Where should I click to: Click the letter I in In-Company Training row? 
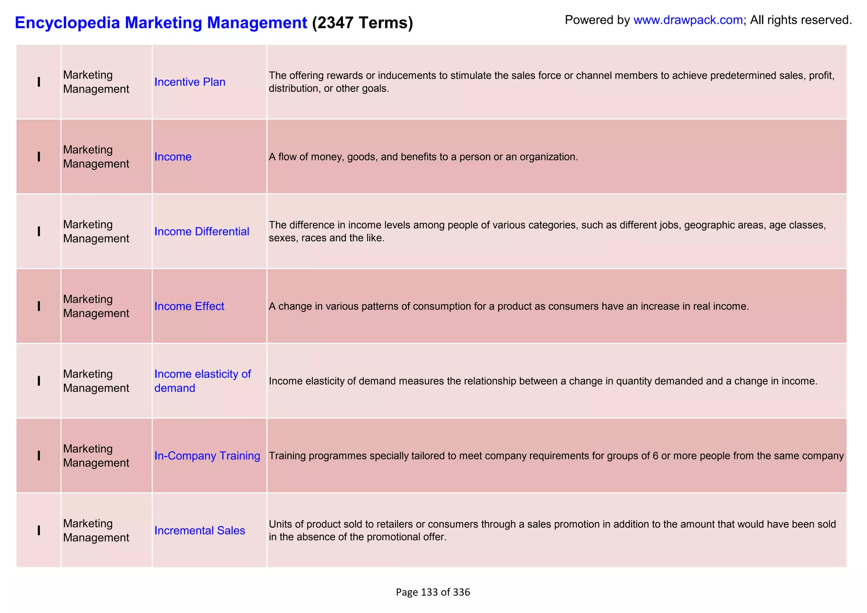point(39,456)
